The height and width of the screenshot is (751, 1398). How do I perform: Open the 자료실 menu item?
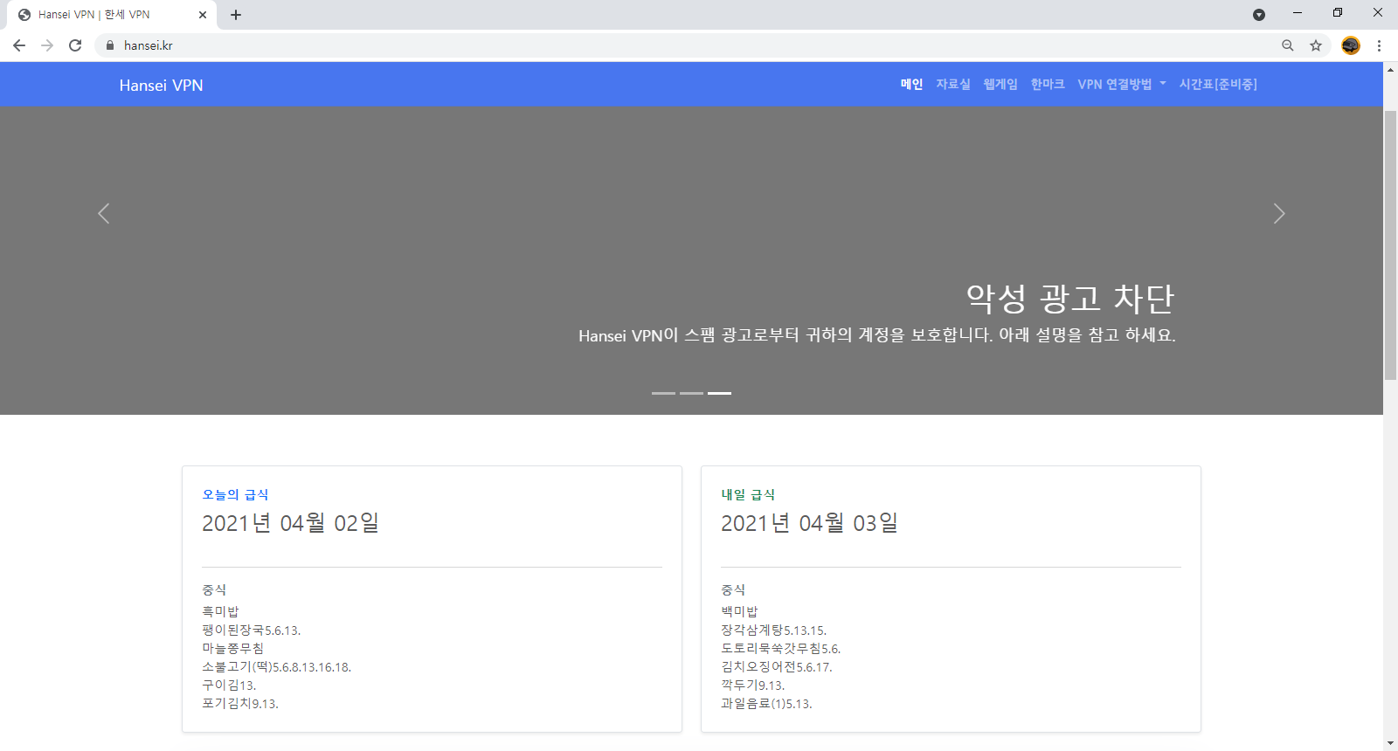(952, 85)
